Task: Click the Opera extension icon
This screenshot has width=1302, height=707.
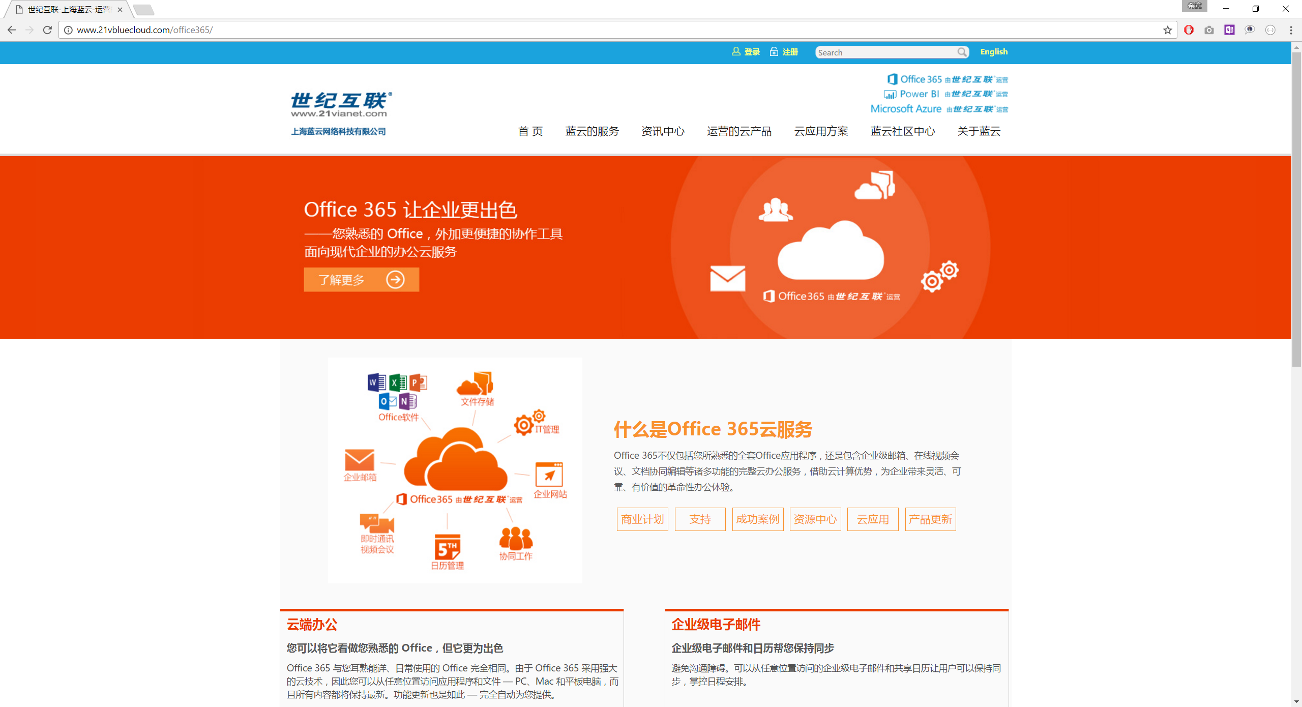Action: point(1189,30)
